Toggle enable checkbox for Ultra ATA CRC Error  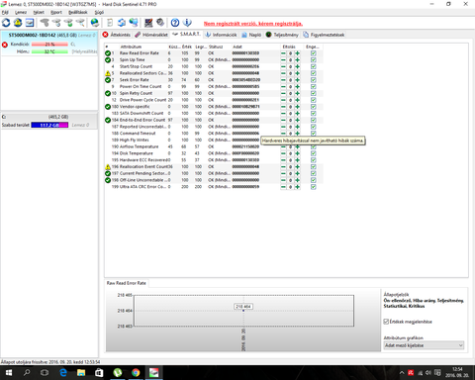coord(314,187)
